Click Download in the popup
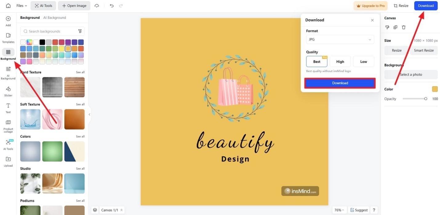 [x=340, y=83]
